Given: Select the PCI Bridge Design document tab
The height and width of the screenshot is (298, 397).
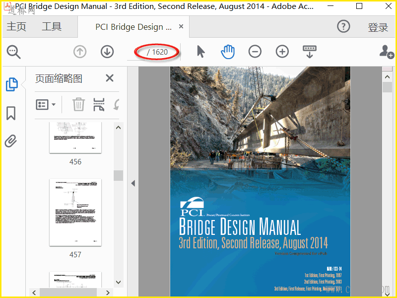Looking at the screenshot, I should click(133, 27).
